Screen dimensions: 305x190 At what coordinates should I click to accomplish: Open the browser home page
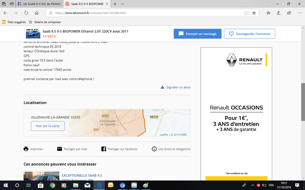[37, 13]
